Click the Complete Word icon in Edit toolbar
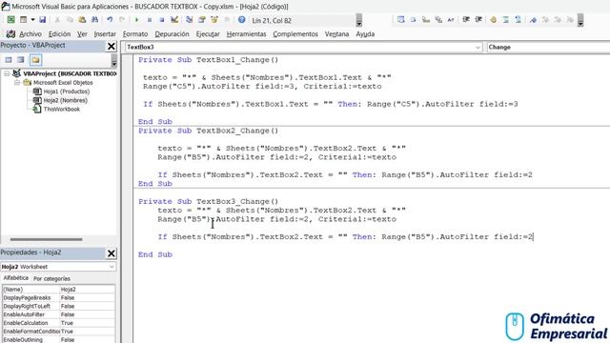Image resolution: width=610 pixels, height=343 pixels. (451, 20)
